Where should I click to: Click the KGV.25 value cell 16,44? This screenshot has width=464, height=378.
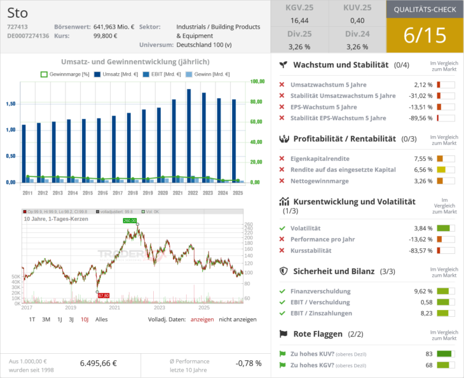tap(299, 20)
